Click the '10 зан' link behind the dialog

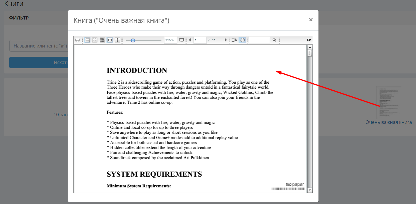pyautogui.click(x=61, y=115)
